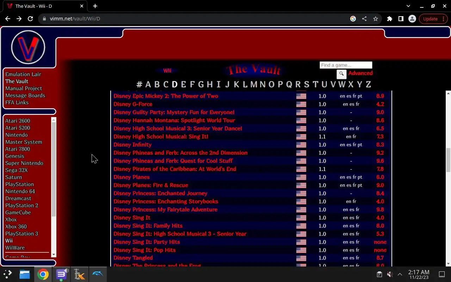451x282 pixels.
Task: Click in the Find a game field
Action: (x=346, y=65)
